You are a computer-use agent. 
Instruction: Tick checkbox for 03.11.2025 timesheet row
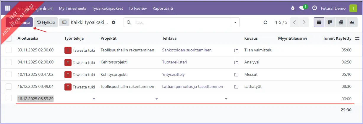point(9,50)
